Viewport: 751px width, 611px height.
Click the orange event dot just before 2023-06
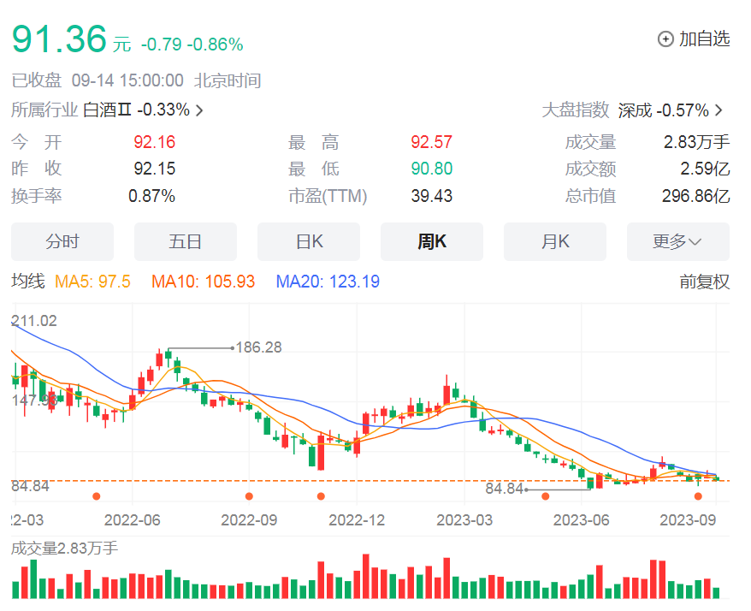545,496
